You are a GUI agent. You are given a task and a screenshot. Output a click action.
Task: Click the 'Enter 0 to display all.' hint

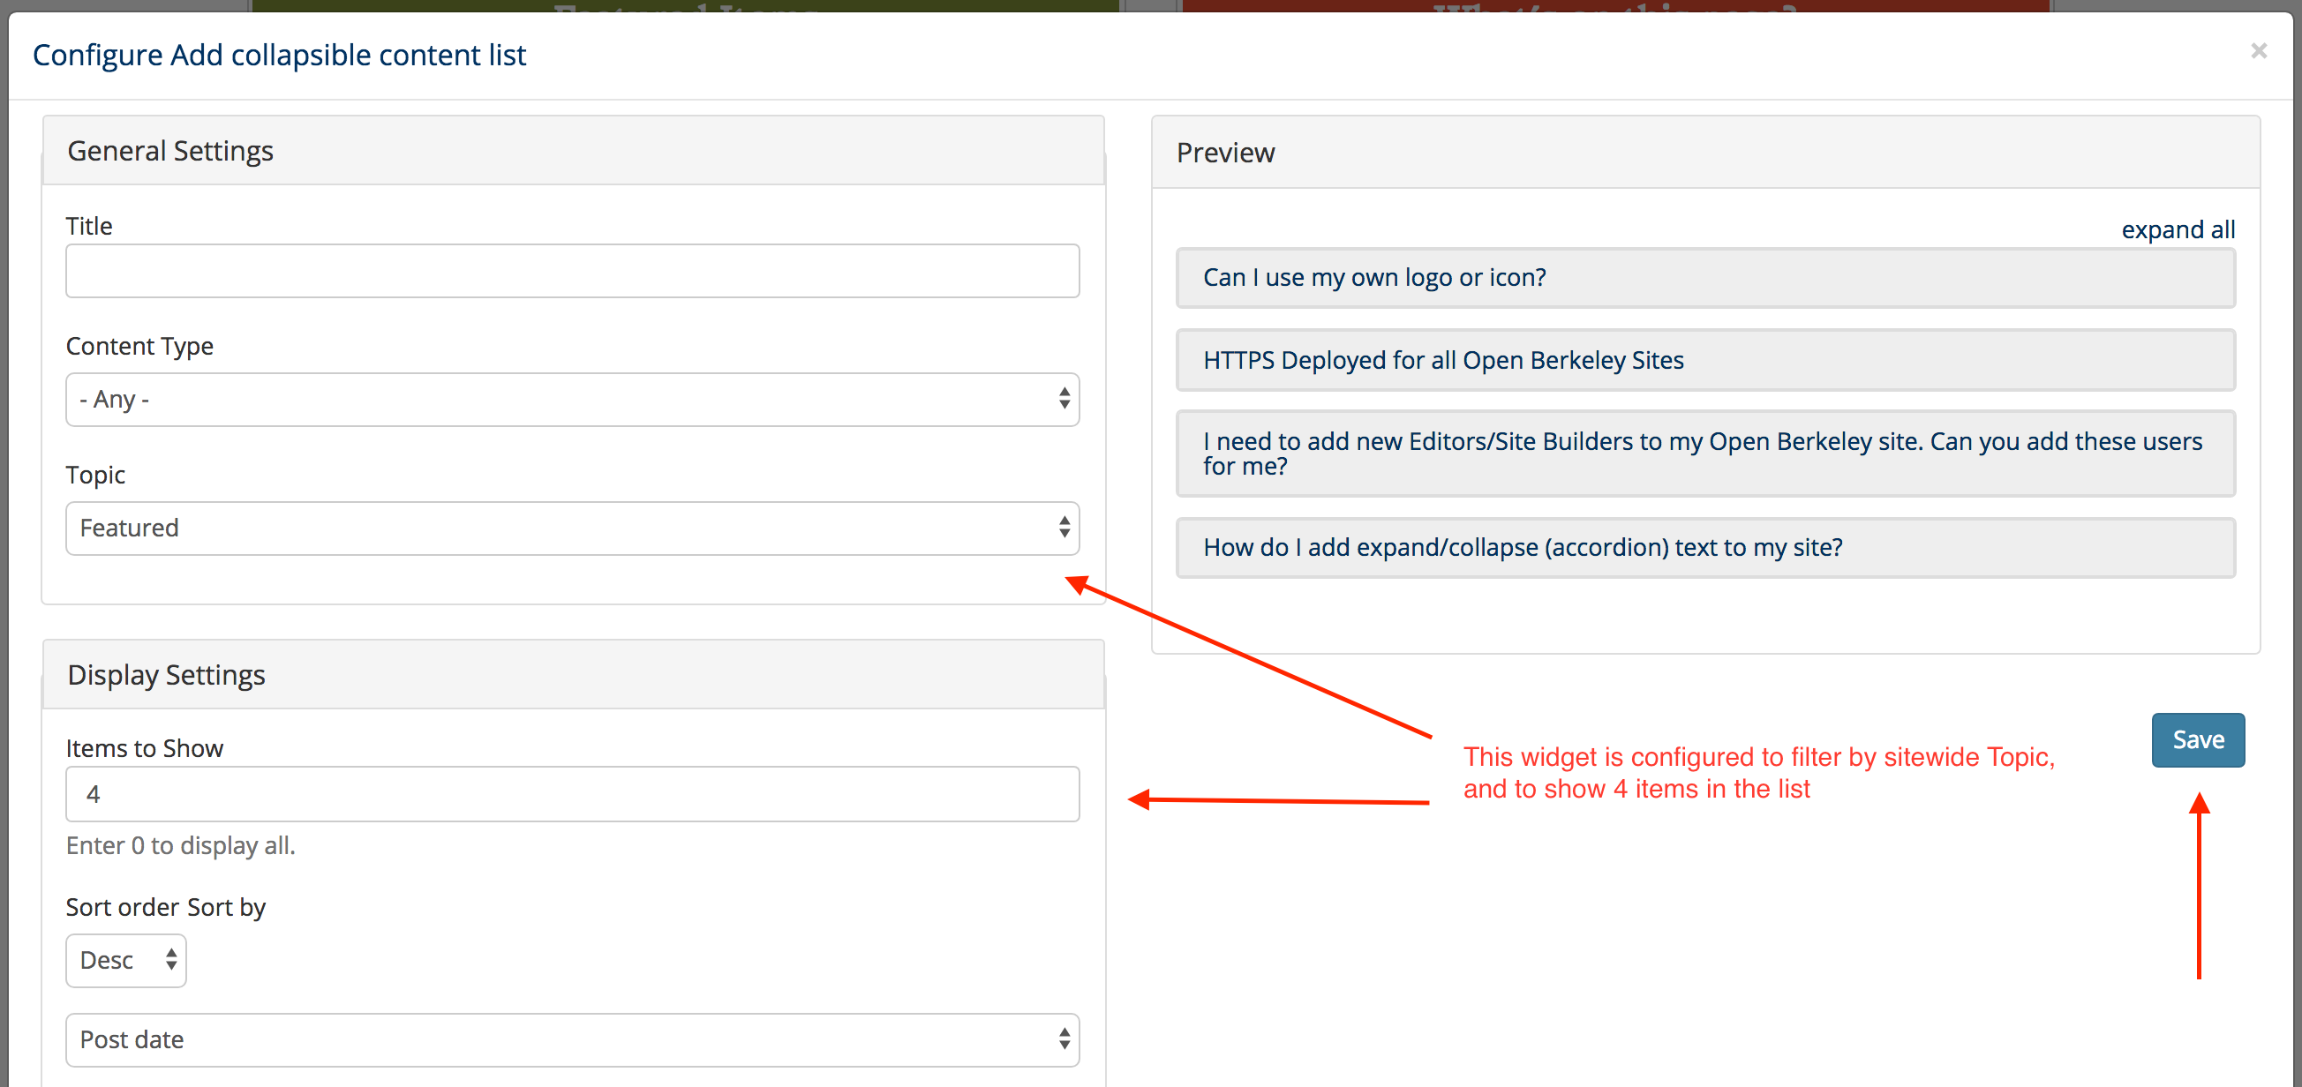181,845
